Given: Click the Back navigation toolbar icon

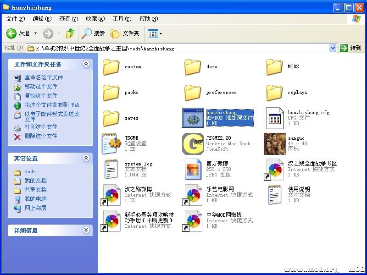Looking at the screenshot, I should click(11, 33).
